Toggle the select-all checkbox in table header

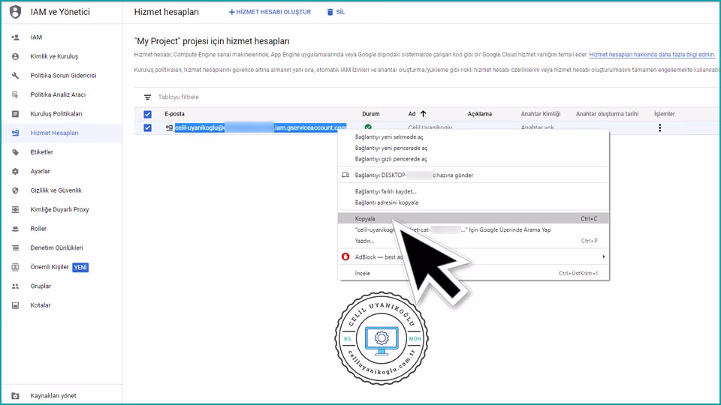click(147, 114)
